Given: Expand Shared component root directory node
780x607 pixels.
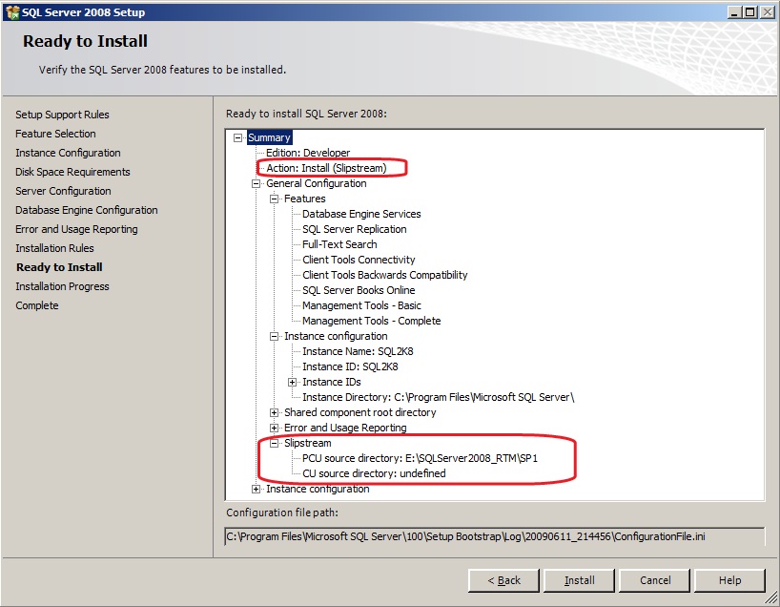Looking at the screenshot, I should [x=275, y=412].
